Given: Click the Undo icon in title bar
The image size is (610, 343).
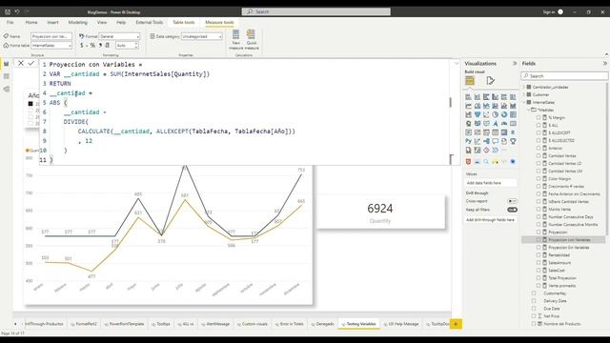Looking at the screenshot, I should [17, 12].
